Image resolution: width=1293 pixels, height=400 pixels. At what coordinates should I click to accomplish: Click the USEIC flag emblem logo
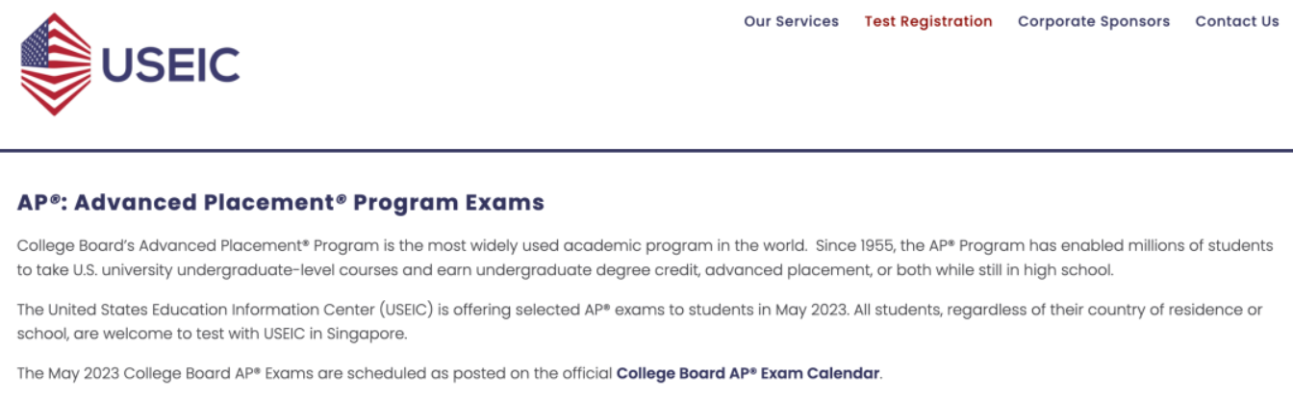(56, 64)
